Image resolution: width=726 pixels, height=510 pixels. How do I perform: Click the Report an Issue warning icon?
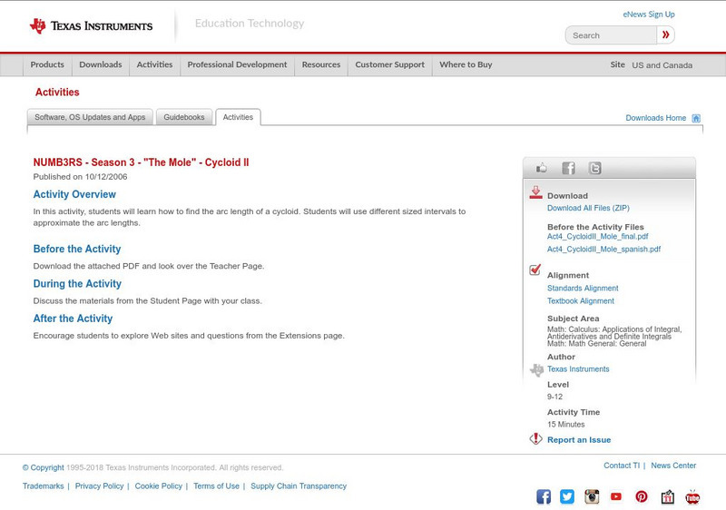tap(535, 438)
